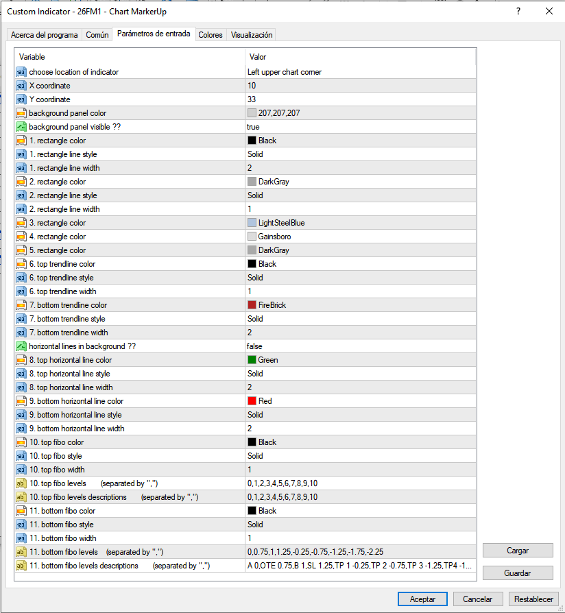
Task: Toggle horizontal lines in background false value
Action: point(361,346)
